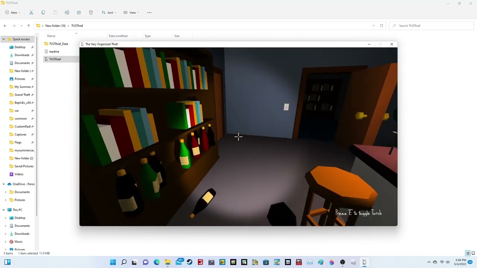Sort files by Name column
Screen dimensions: 477x268
point(51,36)
